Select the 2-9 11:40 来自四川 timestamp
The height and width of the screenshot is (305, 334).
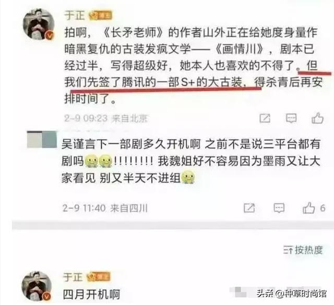(105, 208)
